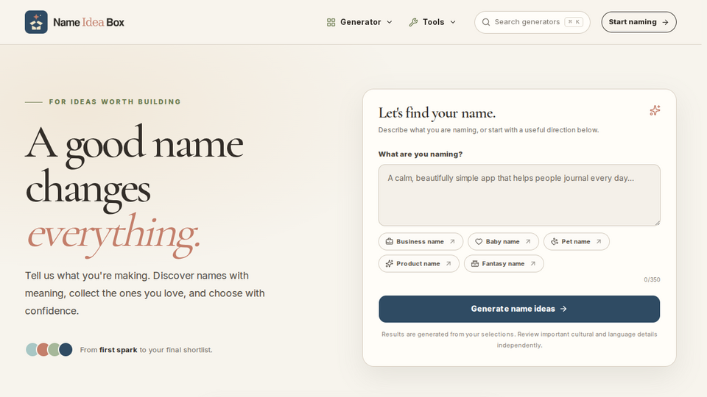Click the heart icon on Baby name
This screenshot has height=397, width=707.
[479, 242]
